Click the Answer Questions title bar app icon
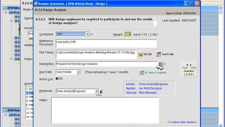The height and width of the screenshot is (127, 225). point(36,4)
